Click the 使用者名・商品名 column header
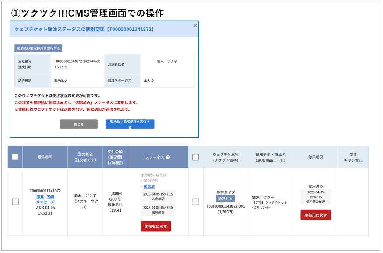The height and width of the screenshot is (253, 383). (270, 157)
